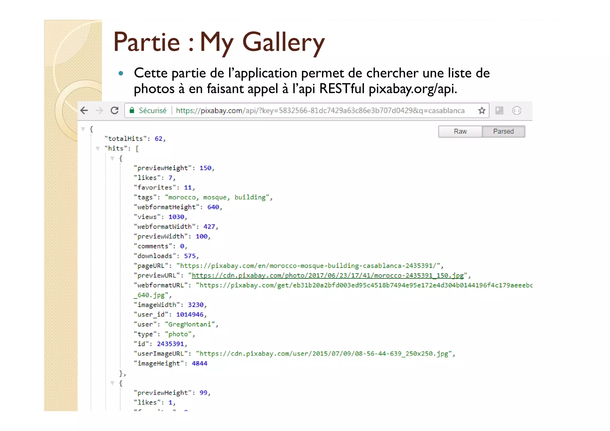Click the "likes": 1 value
This screenshot has width=610, height=431.
point(170,402)
